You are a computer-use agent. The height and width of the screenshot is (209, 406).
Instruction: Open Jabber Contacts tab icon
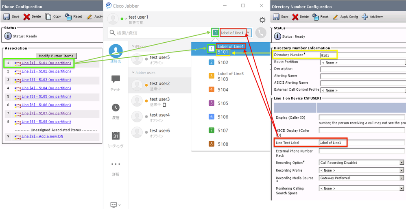pos(116,51)
